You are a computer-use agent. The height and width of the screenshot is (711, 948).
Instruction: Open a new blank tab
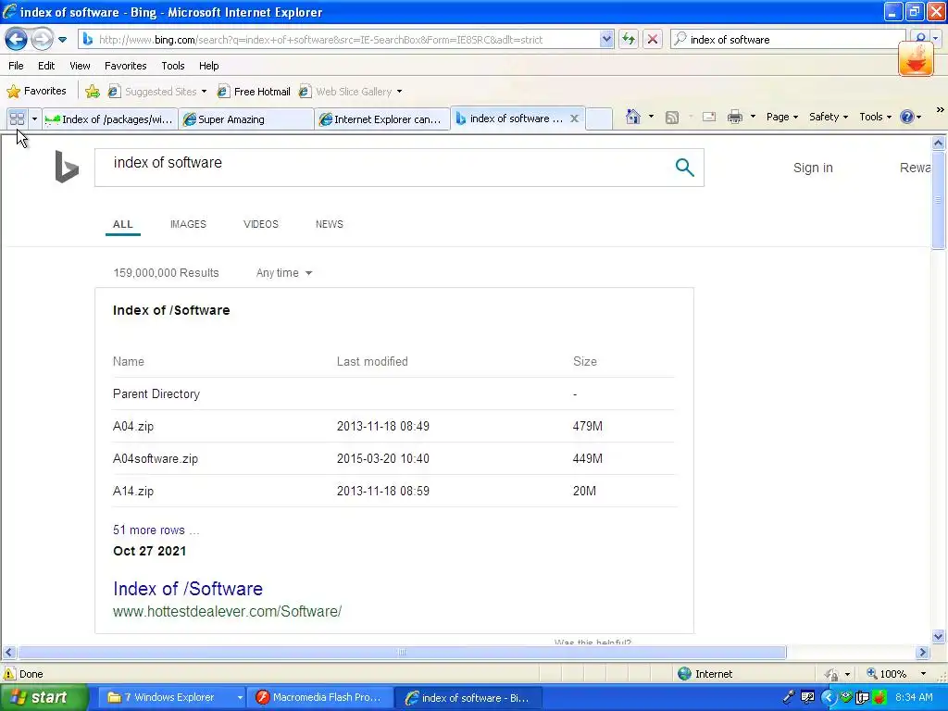click(x=599, y=119)
